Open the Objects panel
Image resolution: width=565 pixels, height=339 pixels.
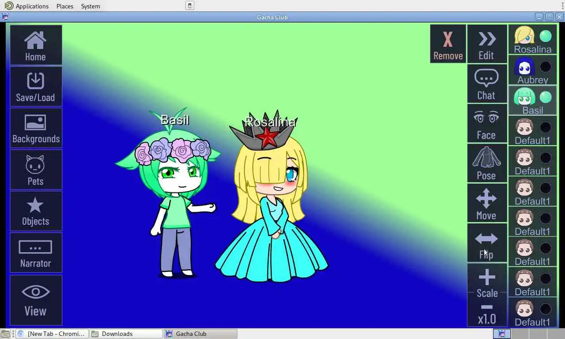tap(36, 211)
